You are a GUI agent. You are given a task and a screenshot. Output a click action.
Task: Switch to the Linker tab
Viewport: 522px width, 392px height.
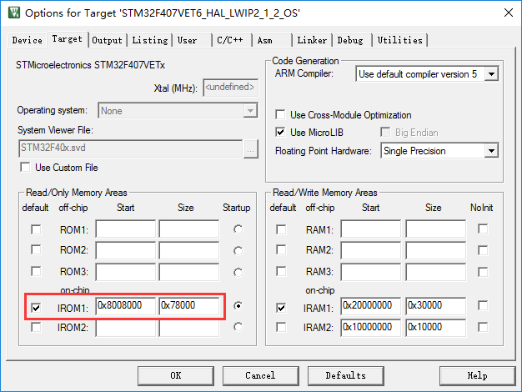pyautogui.click(x=312, y=40)
